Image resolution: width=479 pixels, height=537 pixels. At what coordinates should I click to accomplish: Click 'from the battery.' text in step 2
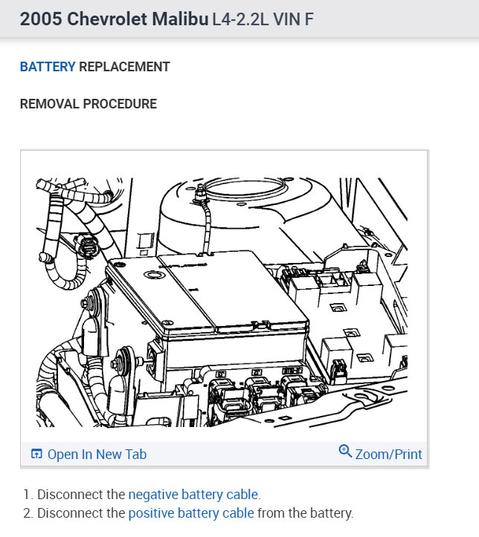pyautogui.click(x=305, y=513)
